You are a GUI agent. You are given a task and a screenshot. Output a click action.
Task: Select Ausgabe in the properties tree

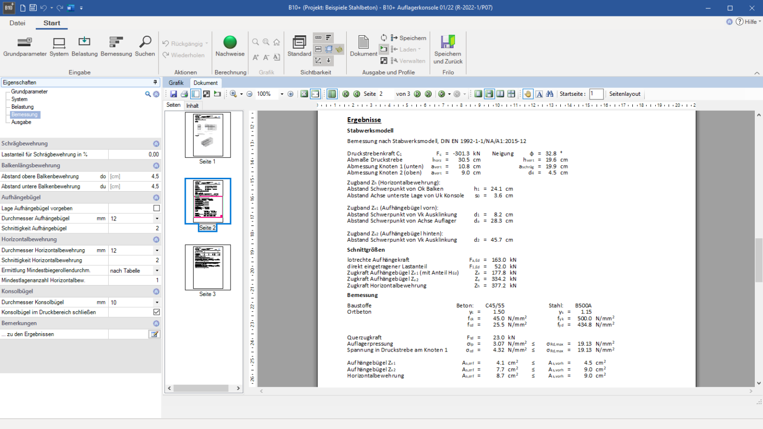(21, 122)
